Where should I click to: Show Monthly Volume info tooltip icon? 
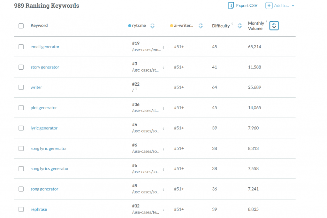coord(267,21)
